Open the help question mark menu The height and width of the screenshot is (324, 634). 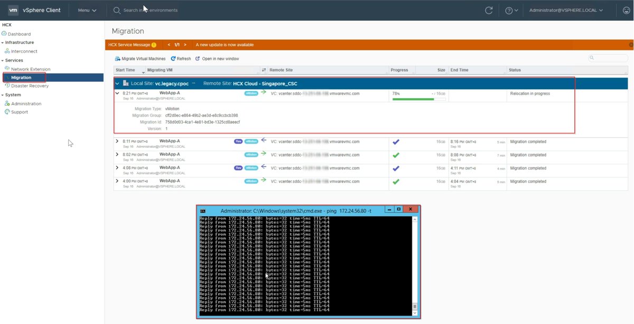(x=511, y=10)
